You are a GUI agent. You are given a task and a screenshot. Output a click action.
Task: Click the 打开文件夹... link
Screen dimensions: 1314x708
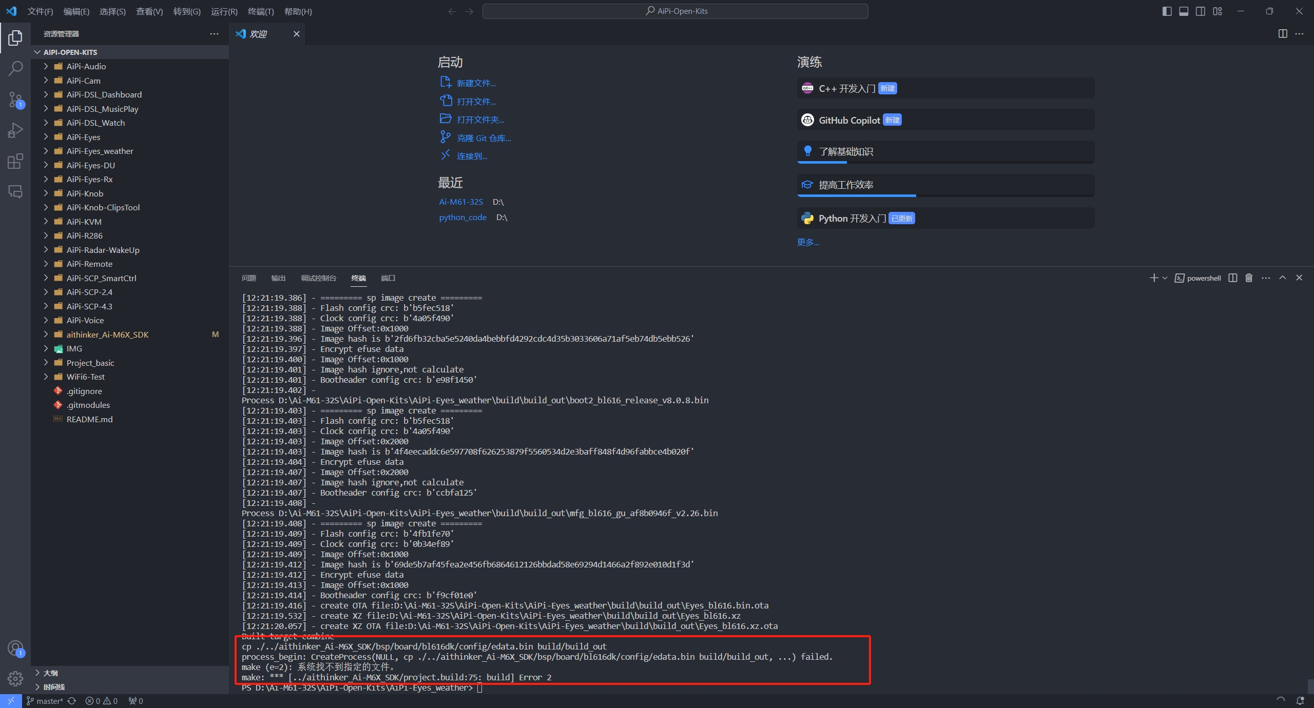click(x=480, y=120)
